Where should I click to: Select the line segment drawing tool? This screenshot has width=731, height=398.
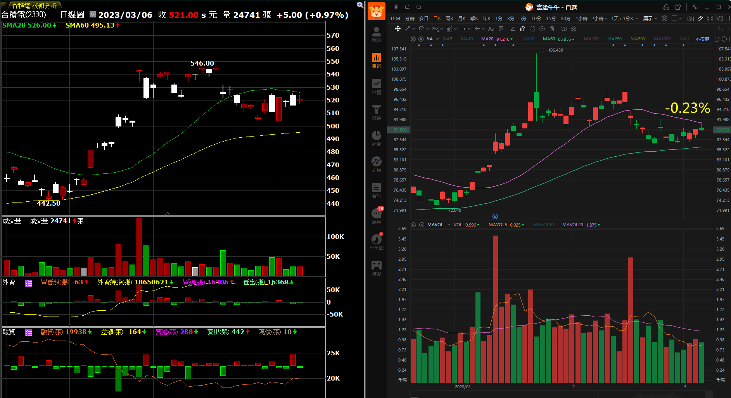pyautogui.click(x=407, y=29)
